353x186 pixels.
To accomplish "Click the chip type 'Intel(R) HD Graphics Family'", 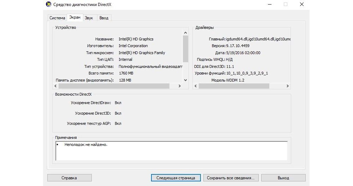I will pyautogui.click(x=142, y=53).
